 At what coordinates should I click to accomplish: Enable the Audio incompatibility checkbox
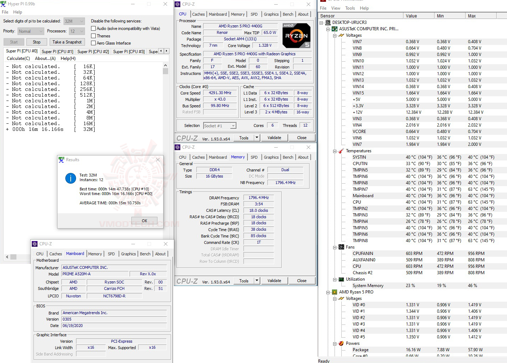(x=93, y=28)
